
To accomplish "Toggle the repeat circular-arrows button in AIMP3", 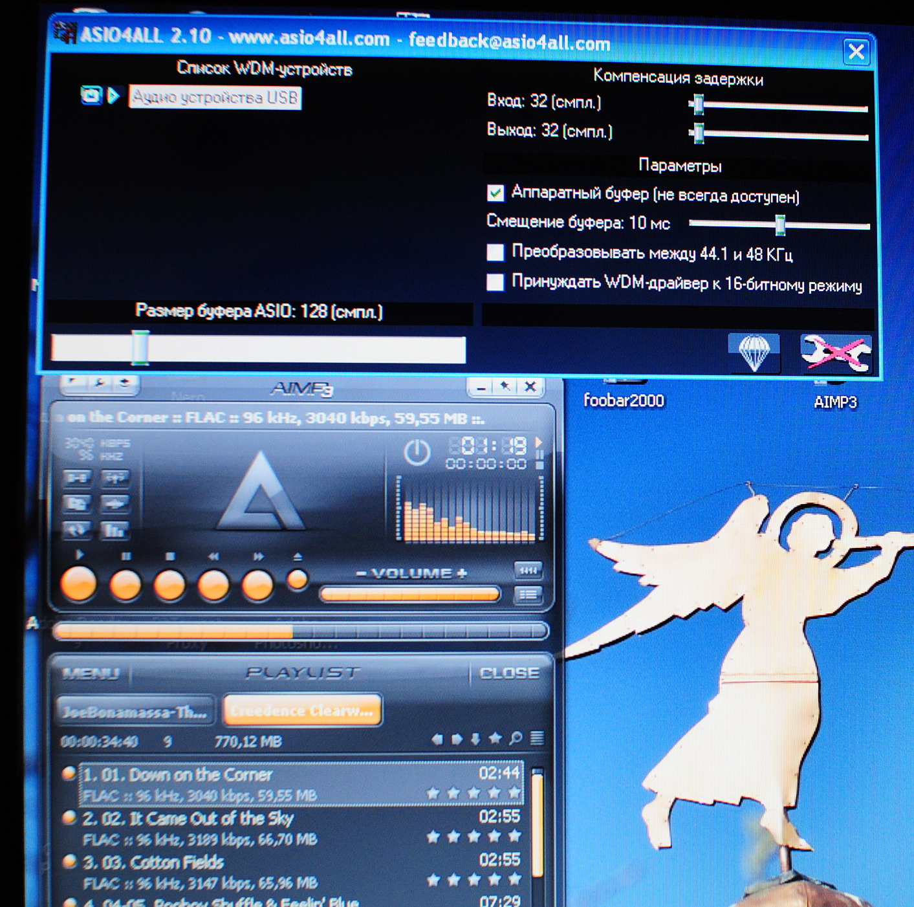I will click(76, 530).
